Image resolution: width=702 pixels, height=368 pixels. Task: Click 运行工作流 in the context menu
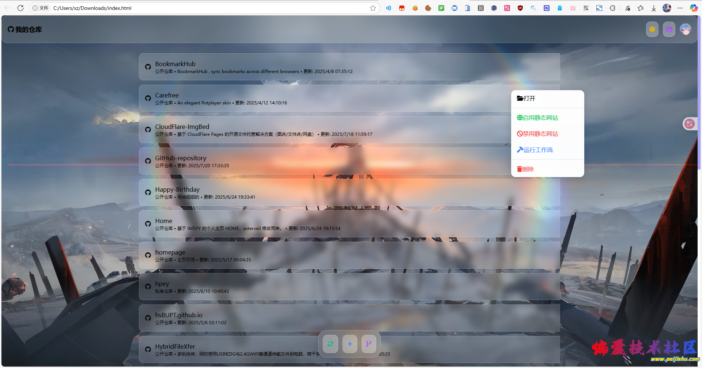535,150
